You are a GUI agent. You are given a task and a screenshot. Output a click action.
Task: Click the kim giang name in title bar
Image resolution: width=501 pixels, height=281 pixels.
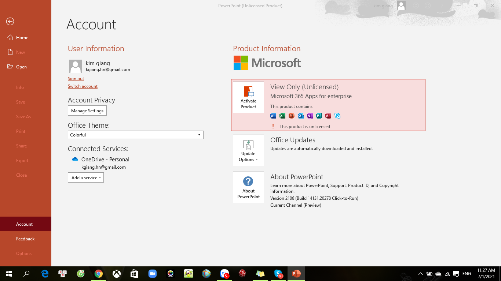pyautogui.click(x=383, y=5)
